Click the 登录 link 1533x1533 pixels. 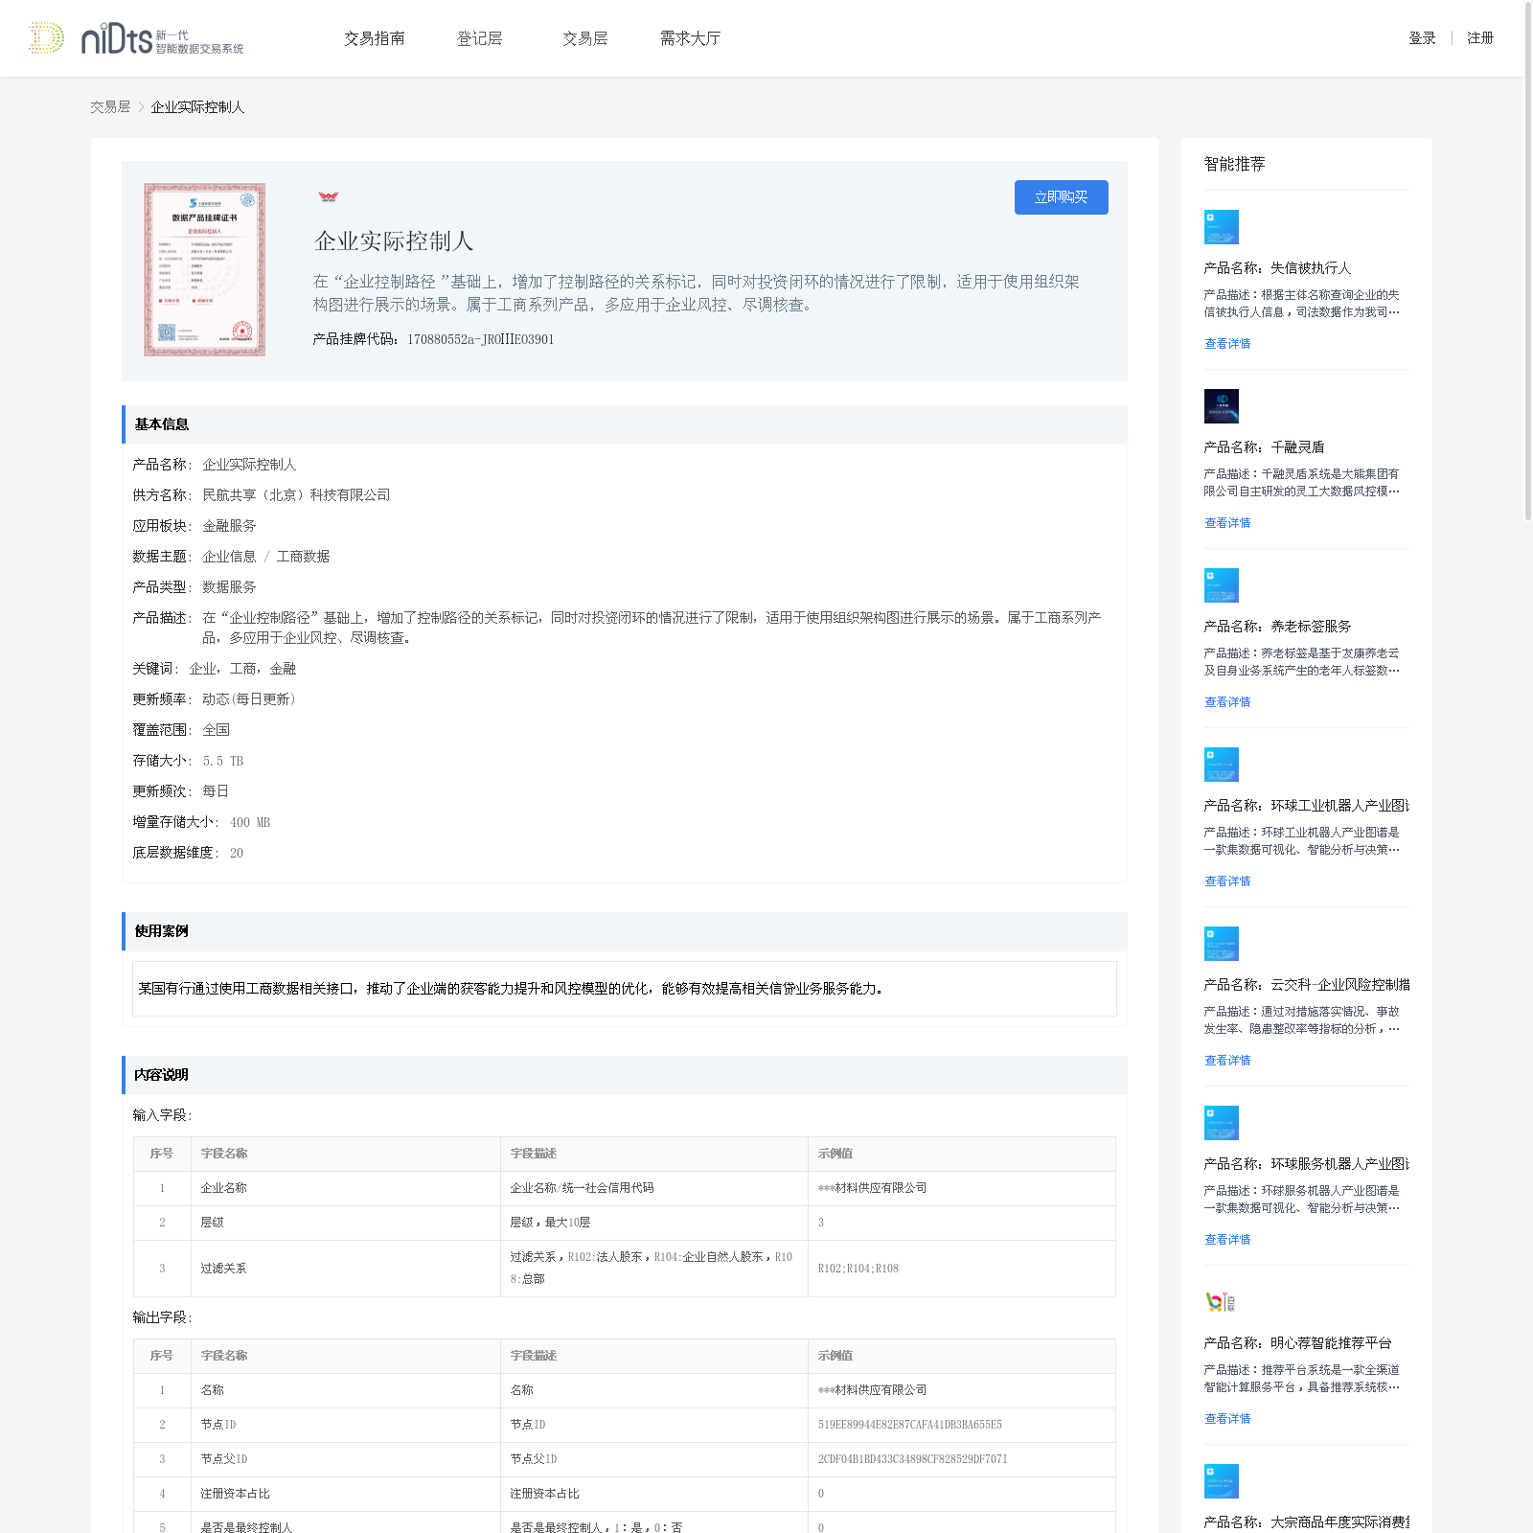[x=1422, y=38]
